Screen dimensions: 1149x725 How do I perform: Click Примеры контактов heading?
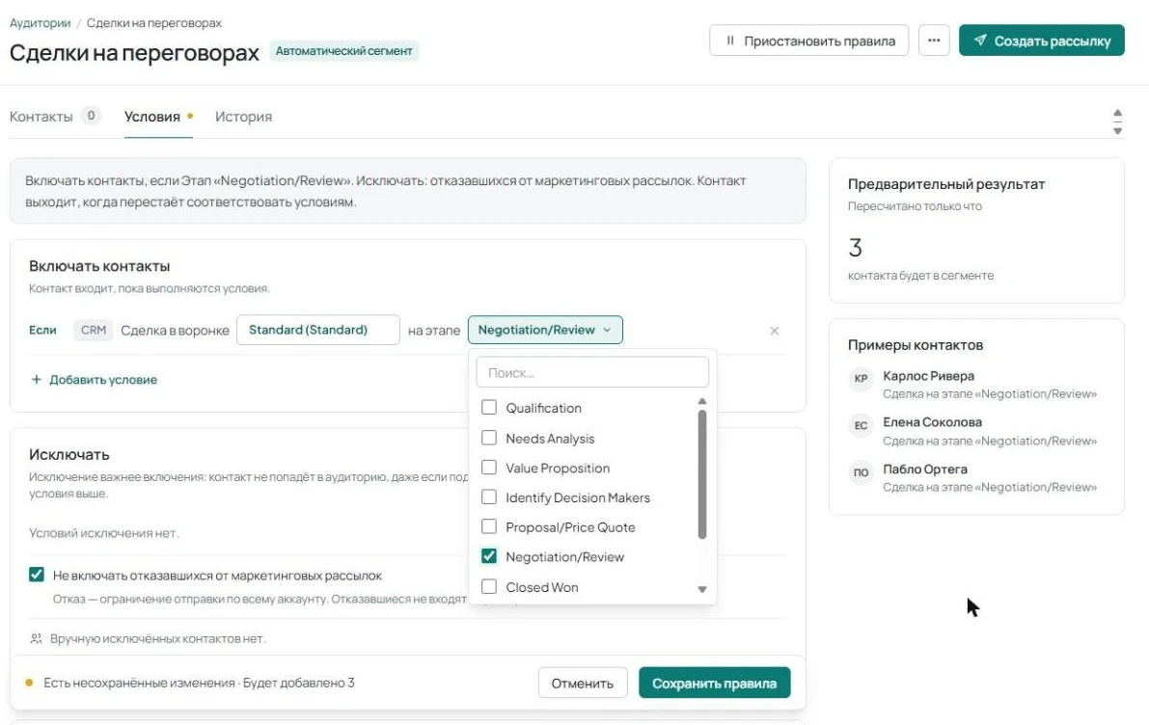[916, 345]
